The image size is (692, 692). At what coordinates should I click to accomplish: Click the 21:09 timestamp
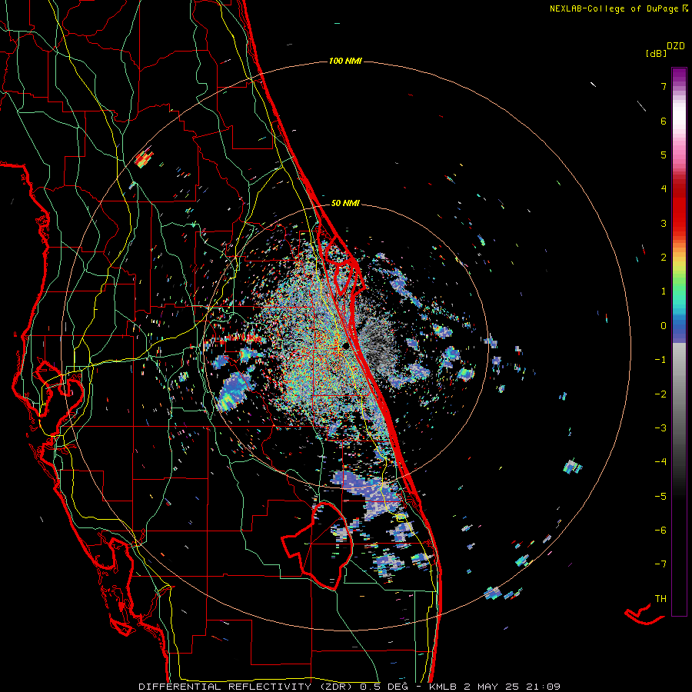[542, 687]
